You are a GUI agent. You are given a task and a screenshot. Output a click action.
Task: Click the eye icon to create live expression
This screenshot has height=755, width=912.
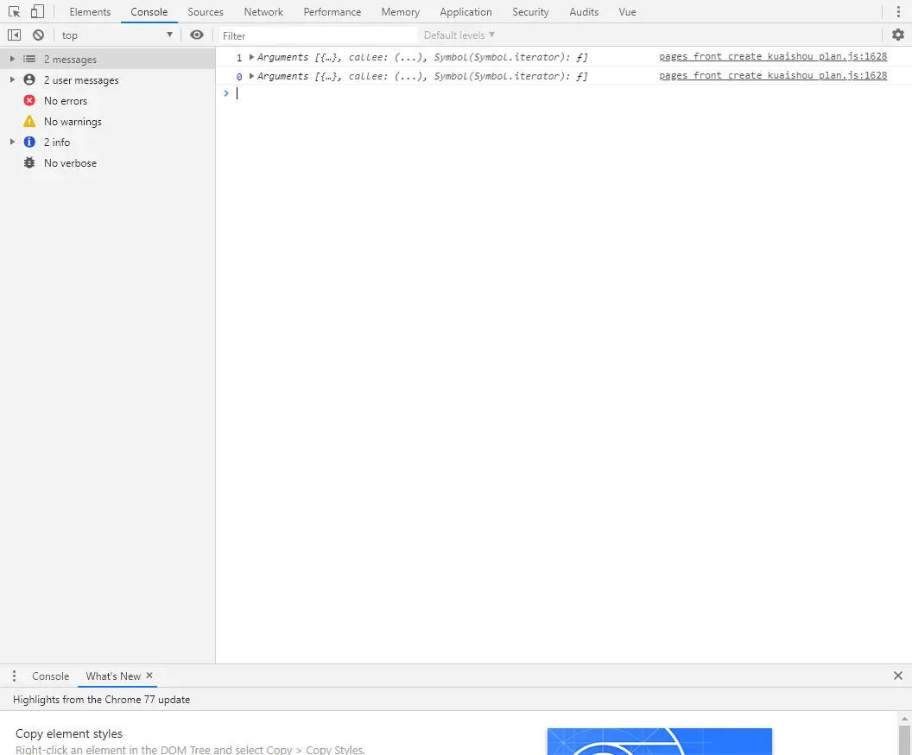(x=196, y=35)
